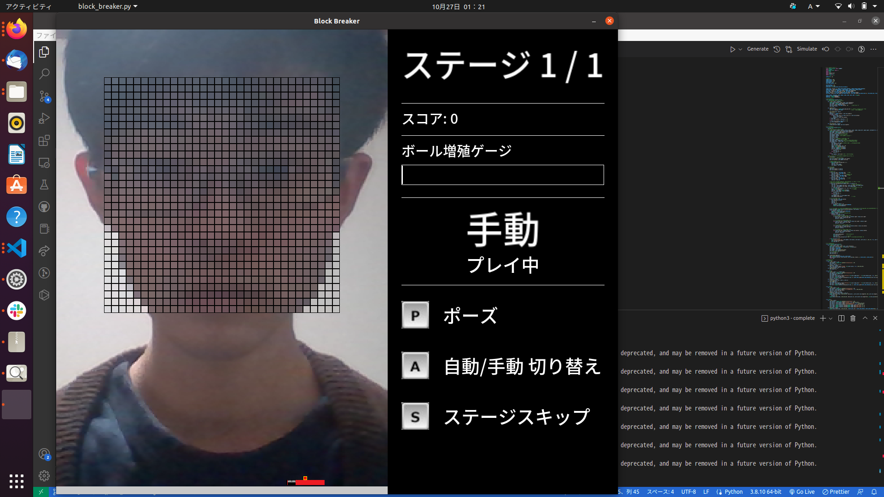This screenshot has height=497, width=884.
Task: Click the Simulate button in editor toolbar
Action: click(807, 49)
